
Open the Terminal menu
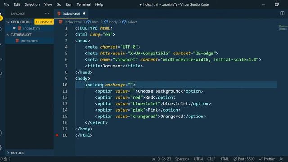point(84,4)
